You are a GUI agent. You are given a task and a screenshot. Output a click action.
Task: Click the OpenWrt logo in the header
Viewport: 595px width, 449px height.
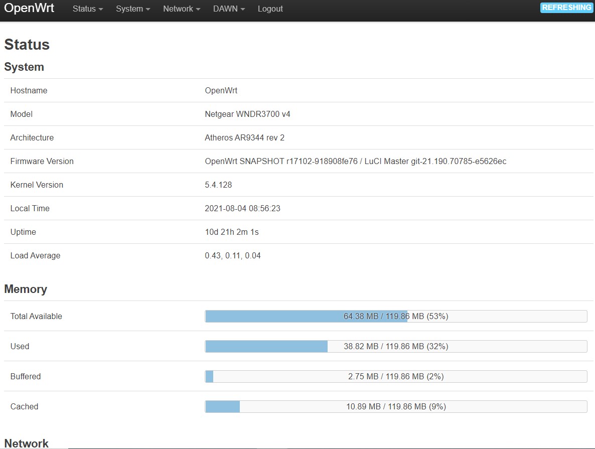coord(29,8)
